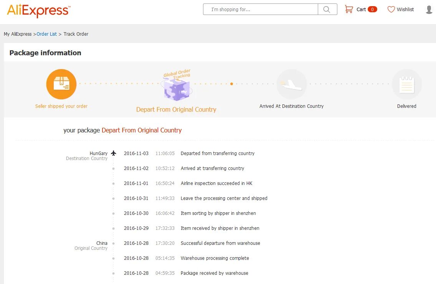
Task: Click the date 2016-11-01
Action: [x=136, y=183]
